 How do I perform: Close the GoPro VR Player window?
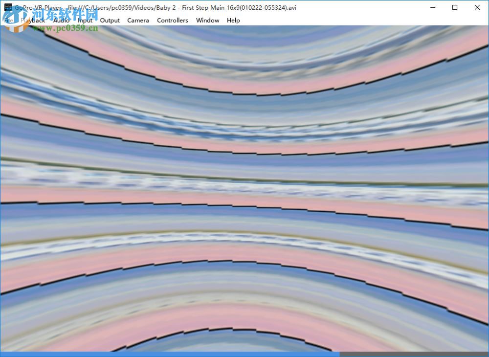pos(477,7)
